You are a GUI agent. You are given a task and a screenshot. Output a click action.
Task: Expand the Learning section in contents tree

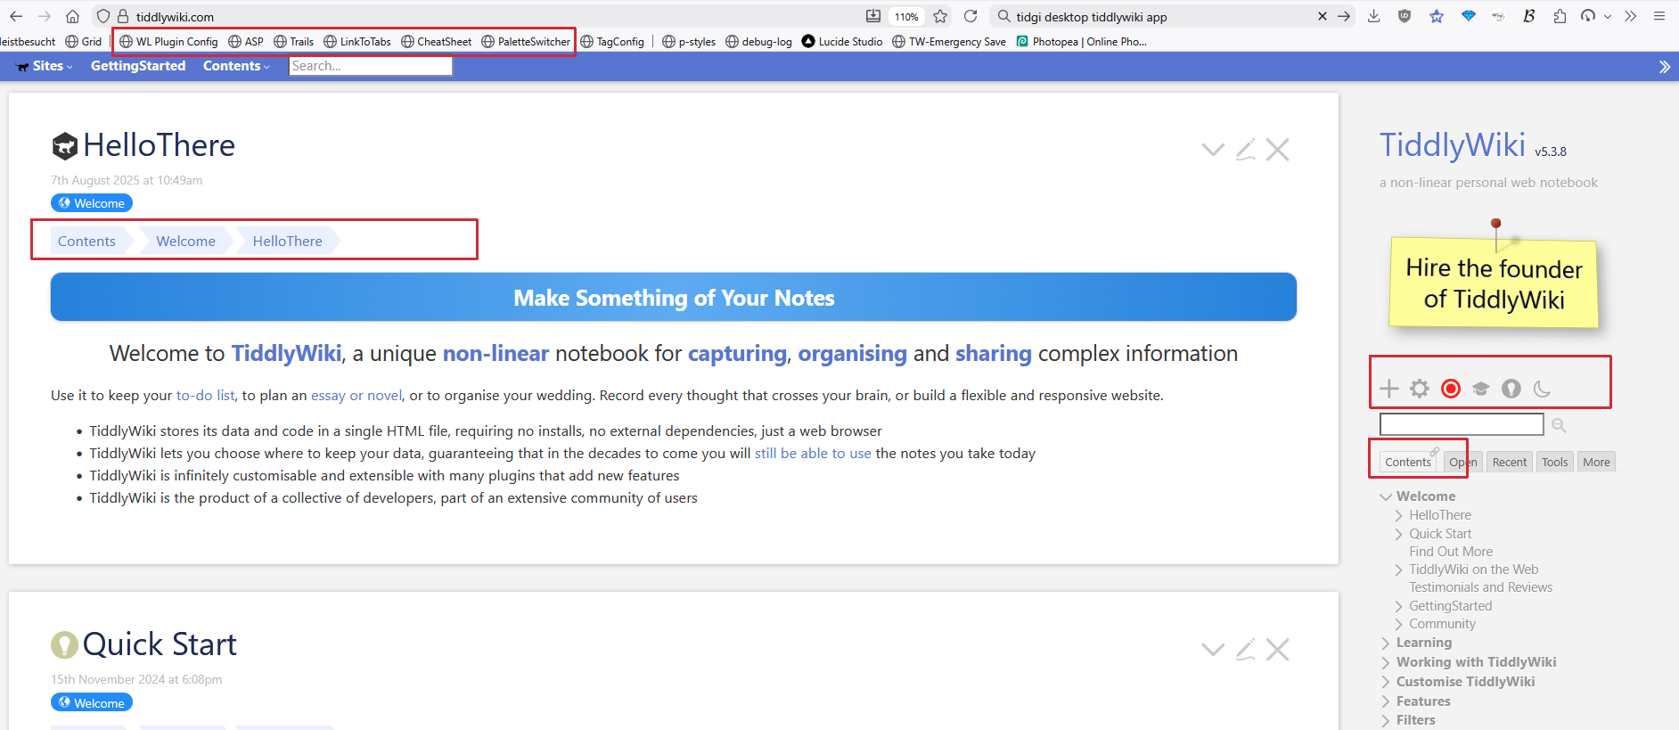click(1386, 643)
